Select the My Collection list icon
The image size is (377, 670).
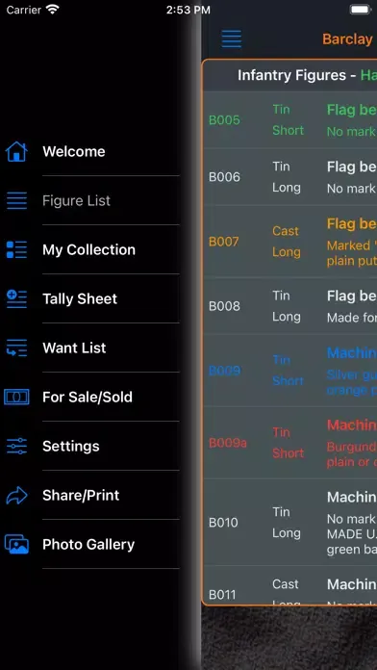click(16, 249)
